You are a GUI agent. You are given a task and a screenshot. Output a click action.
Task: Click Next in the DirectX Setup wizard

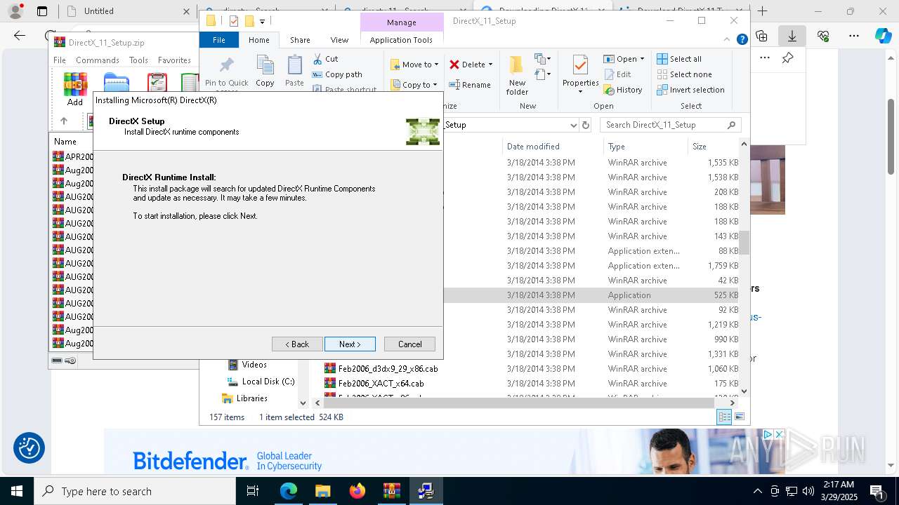[350, 344]
